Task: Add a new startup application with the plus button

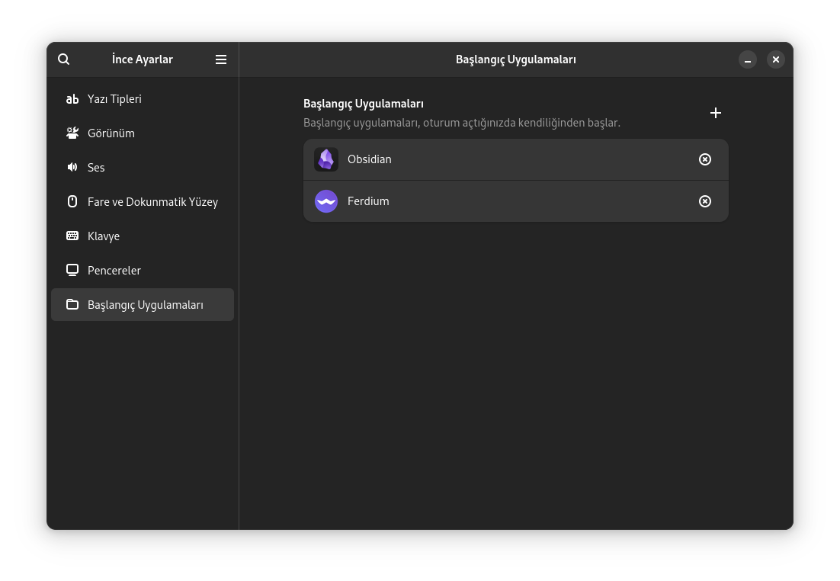Action: (x=715, y=112)
